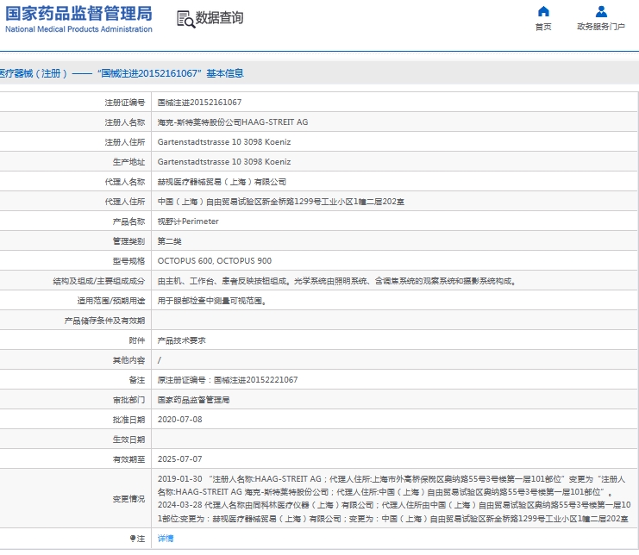The image size is (639, 555).
Task: Open the 政务服务门户 portal icon
Action: (x=601, y=11)
